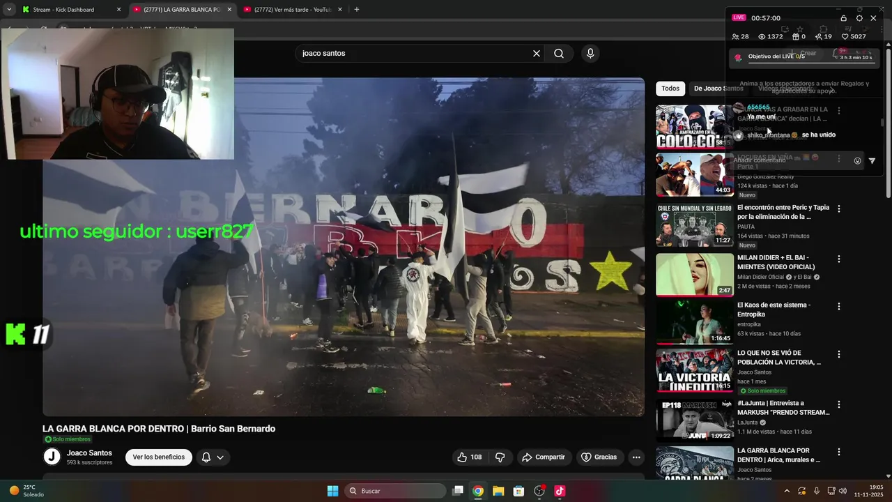Click the volume icon in system tray

click(x=843, y=491)
